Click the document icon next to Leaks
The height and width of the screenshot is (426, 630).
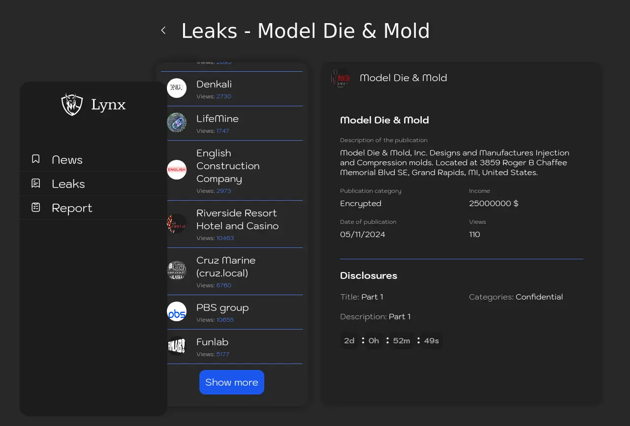click(x=36, y=183)
